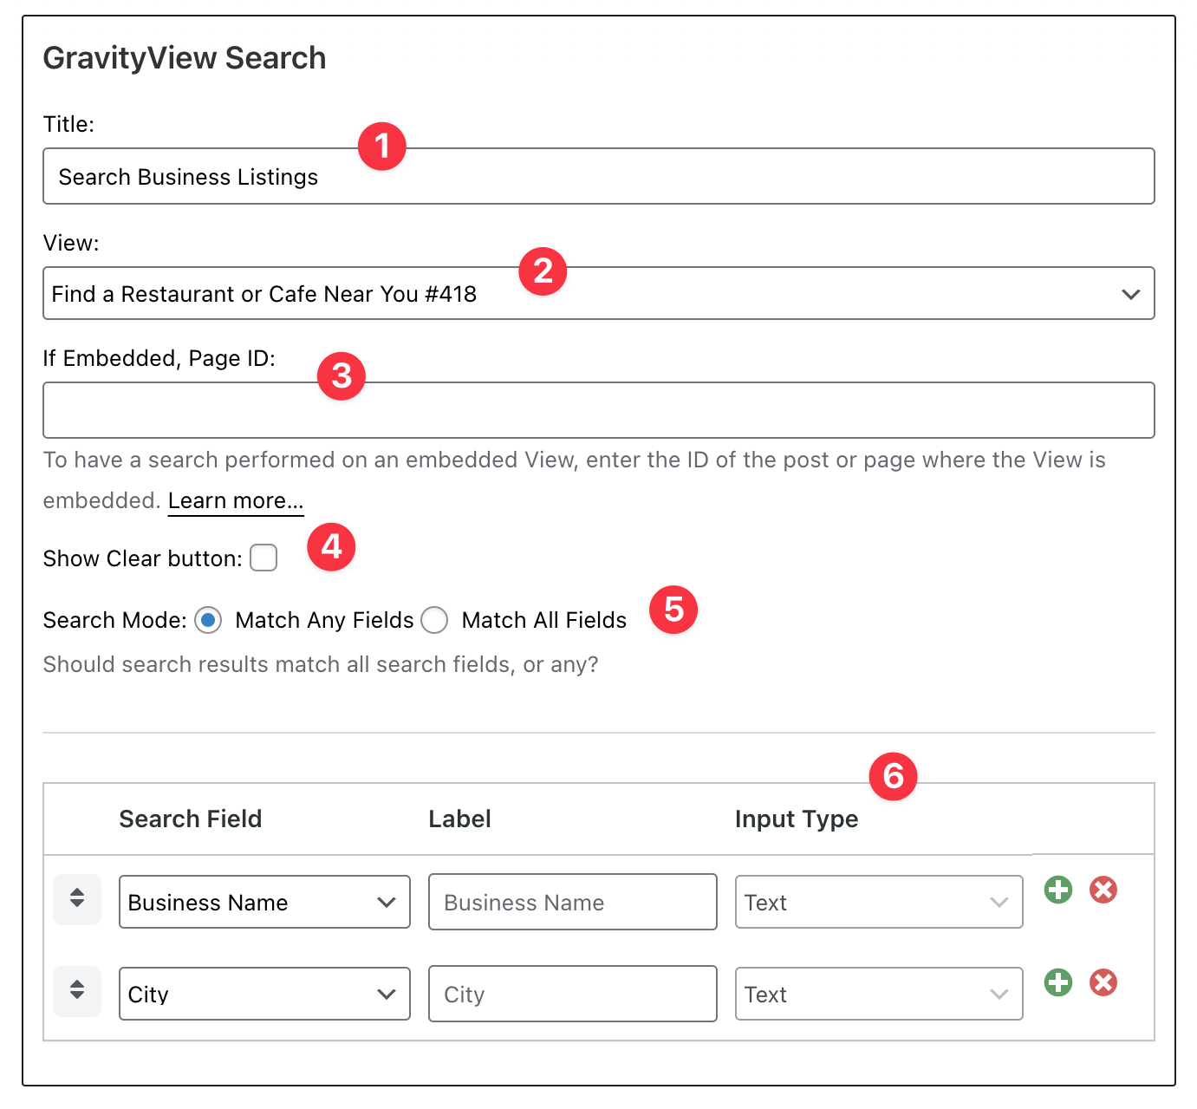Click inside the City label input
The image size is (1197, 1109).
tap(571, 994)
